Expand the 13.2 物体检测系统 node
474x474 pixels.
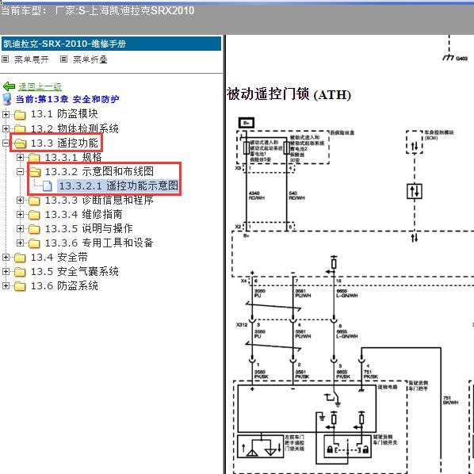(6, 128)
